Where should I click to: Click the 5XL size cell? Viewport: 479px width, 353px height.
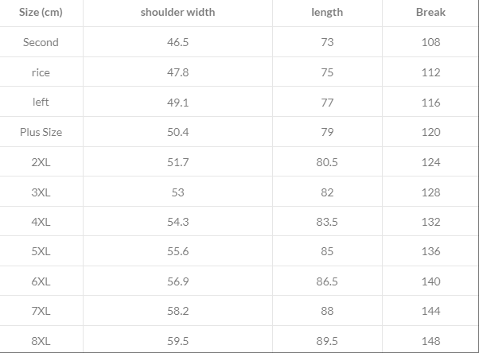point(41,252)
